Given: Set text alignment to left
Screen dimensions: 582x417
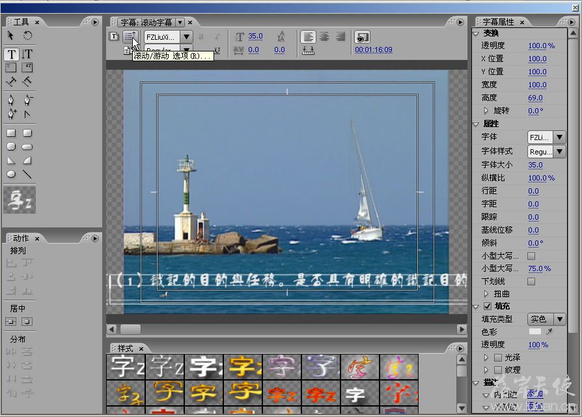Looking at the screenshot, I should 308,36.
